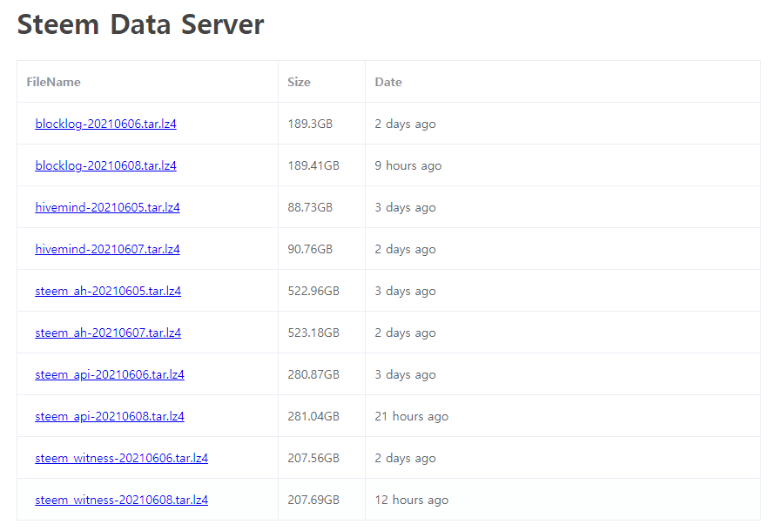Download steem_witness-20210606.tar.lz4 file
Screen dimensions: 775x531
tap(122, 458)
